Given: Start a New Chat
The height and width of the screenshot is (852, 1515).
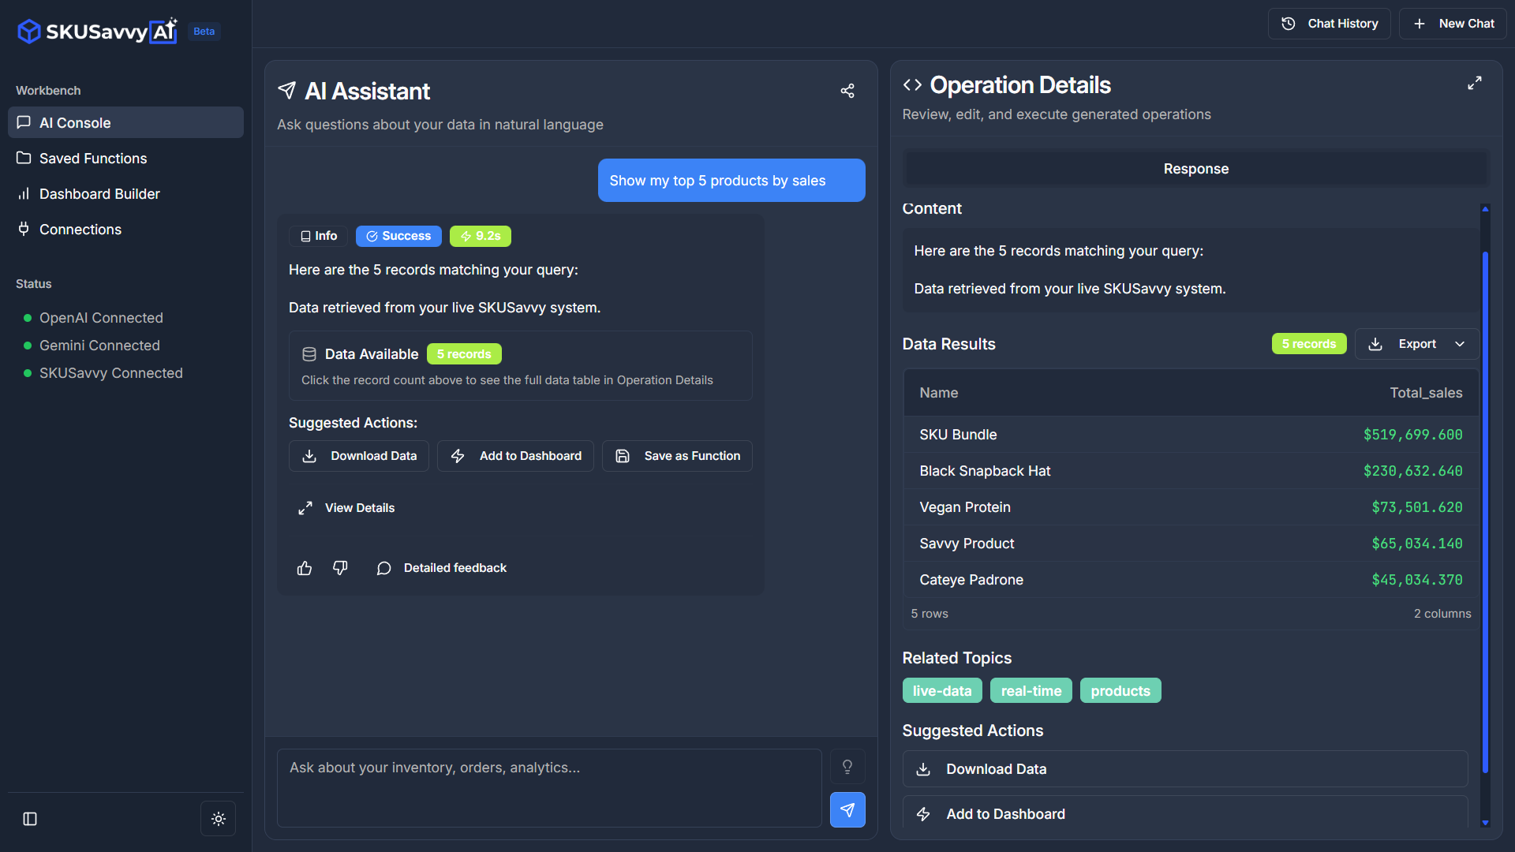Looking at the screenshot, I should 1453,23.
